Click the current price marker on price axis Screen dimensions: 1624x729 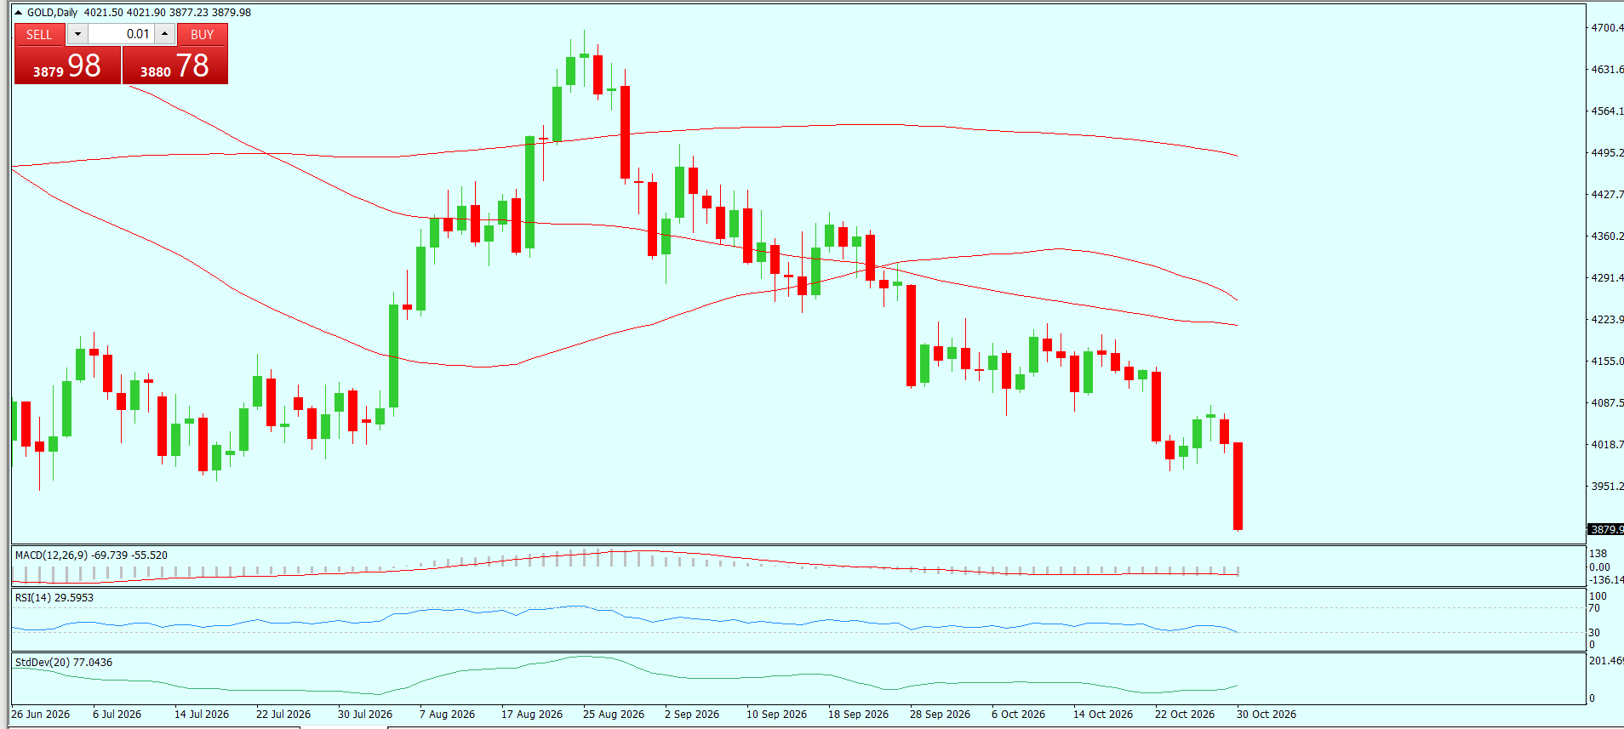(1606, 529)
